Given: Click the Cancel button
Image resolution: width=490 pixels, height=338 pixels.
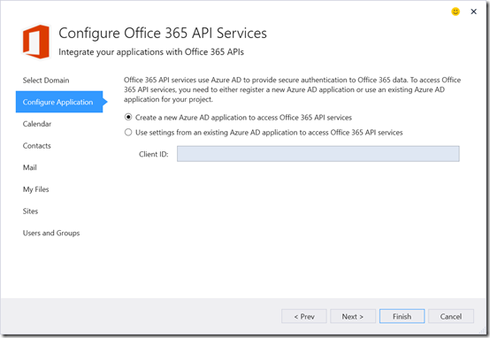Looking at the screenshot, I should pos(451,317).
